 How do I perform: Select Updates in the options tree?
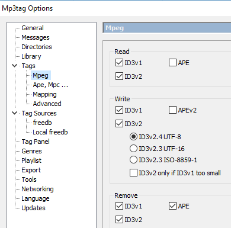click(x=33, y=208)
